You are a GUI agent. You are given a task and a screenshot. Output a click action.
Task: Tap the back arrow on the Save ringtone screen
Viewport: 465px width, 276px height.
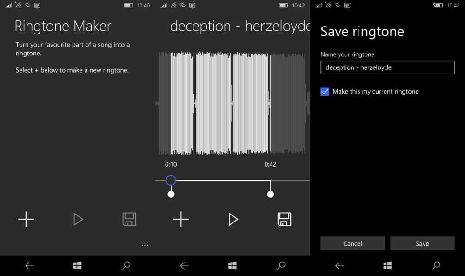[339, 266]
